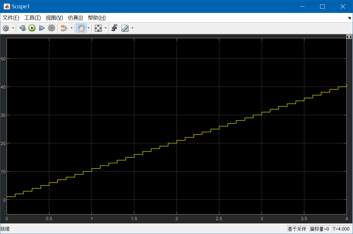Expand the pan/zoom tool dropdown arrow

88,28
